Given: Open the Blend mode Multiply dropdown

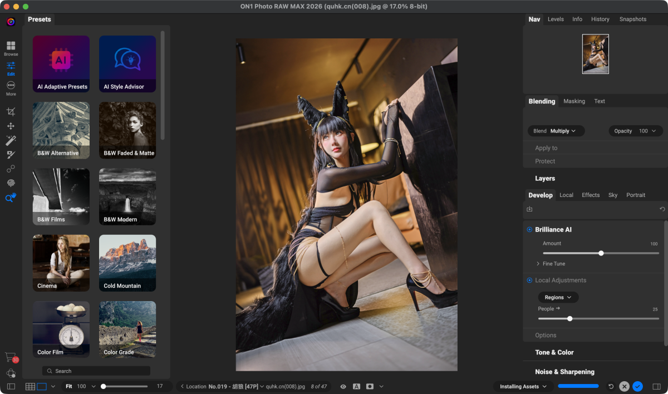Looking at the screenshot, I should click(x=556, y=131).
